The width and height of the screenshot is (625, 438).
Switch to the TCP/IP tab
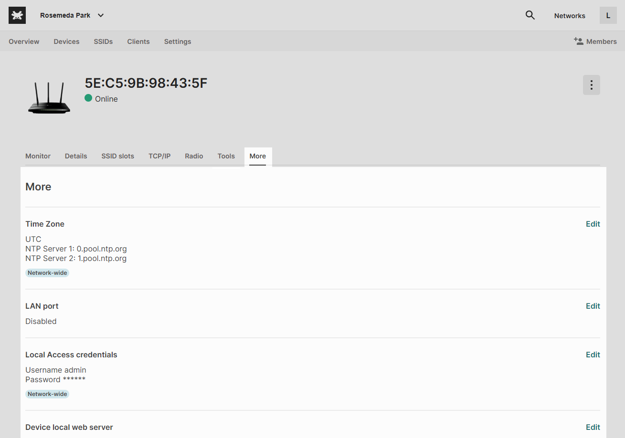(x=159, y=156)
